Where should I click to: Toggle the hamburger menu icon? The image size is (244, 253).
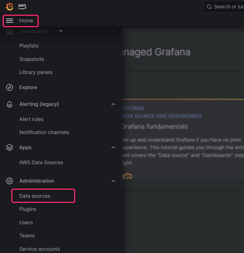[9, 21]
